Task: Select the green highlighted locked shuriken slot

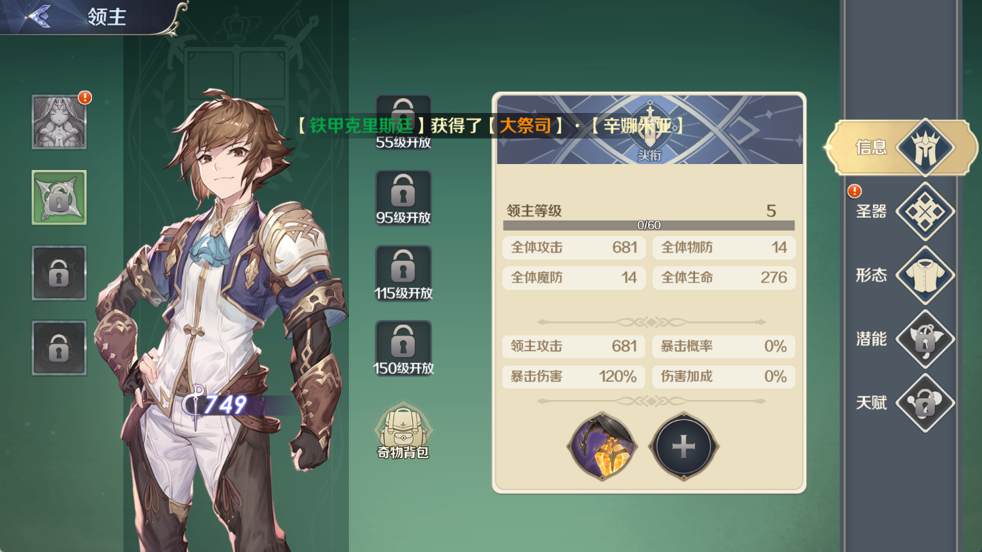Action: 59,197
